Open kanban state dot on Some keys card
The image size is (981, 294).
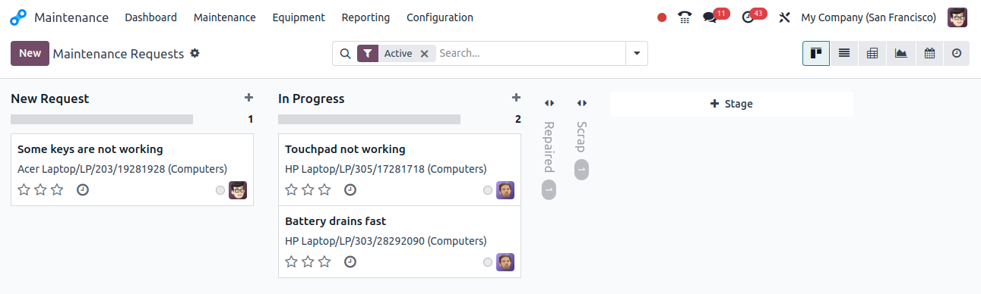click(x=220, y=190)
